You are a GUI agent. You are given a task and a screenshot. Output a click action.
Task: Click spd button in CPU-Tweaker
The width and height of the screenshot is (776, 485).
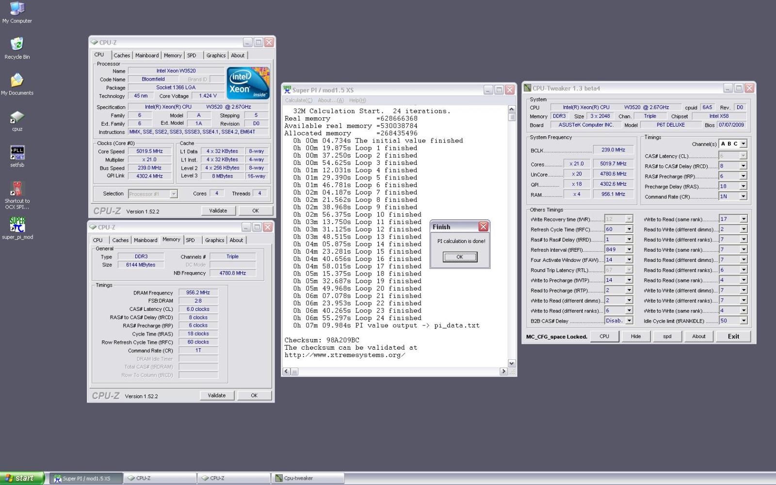tap(667, 336)
